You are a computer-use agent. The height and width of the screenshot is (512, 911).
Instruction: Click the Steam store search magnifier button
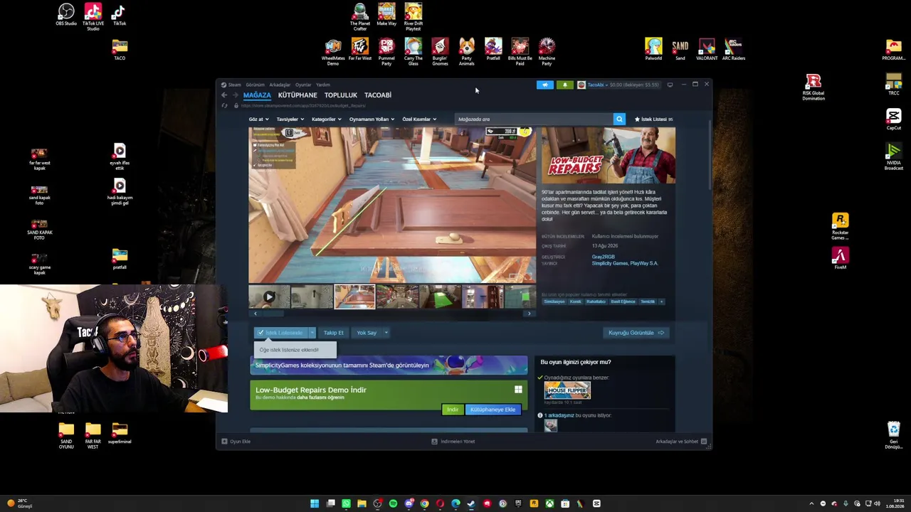coord(619,119)
